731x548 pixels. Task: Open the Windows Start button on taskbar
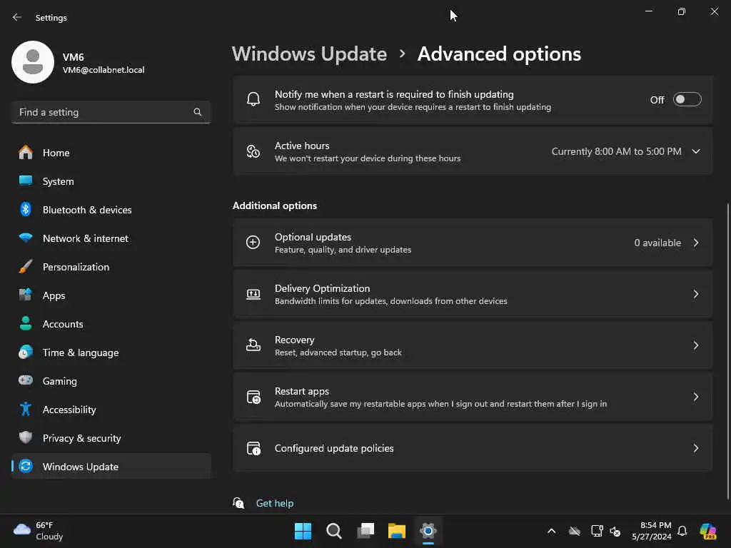[x=303, y=531]
